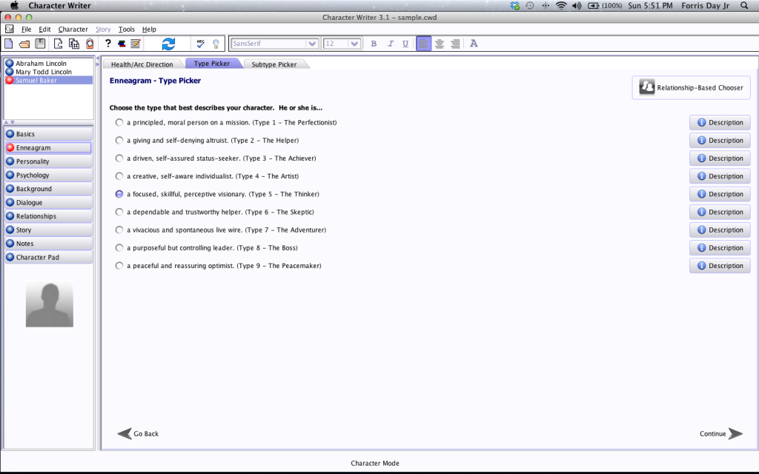Open the font color A tool
The height and width of the screenshot is (474, 759).
[474, 44]
